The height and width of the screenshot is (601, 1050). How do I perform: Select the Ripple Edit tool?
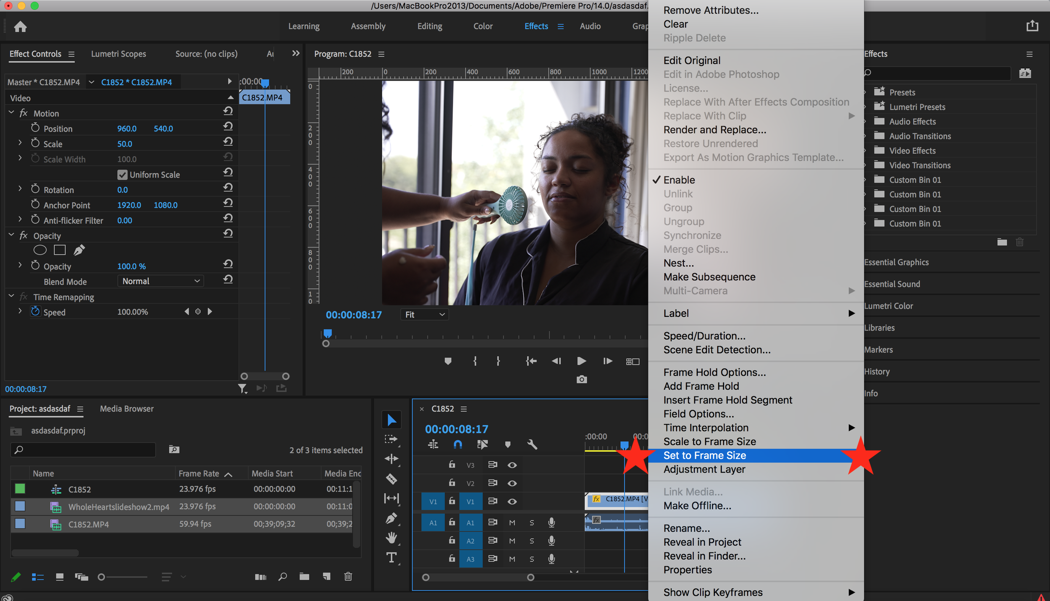[391, 459]
